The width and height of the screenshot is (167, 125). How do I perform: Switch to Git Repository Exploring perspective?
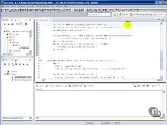141,15
